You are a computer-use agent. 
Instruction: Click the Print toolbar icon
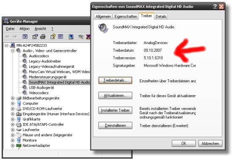click(x=43, y=36)
